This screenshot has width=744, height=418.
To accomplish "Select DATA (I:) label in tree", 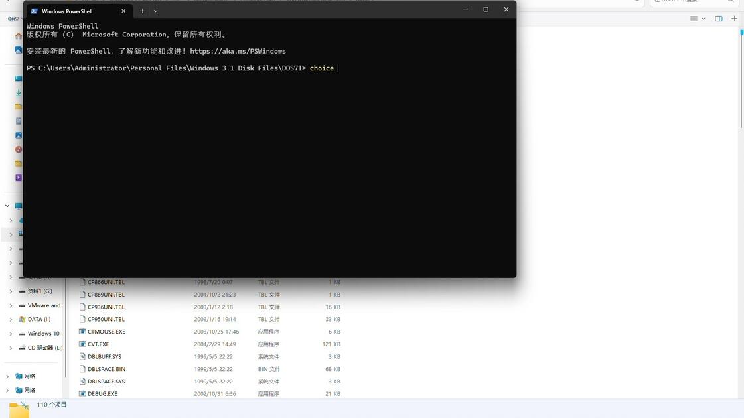I will pos(39,319).
